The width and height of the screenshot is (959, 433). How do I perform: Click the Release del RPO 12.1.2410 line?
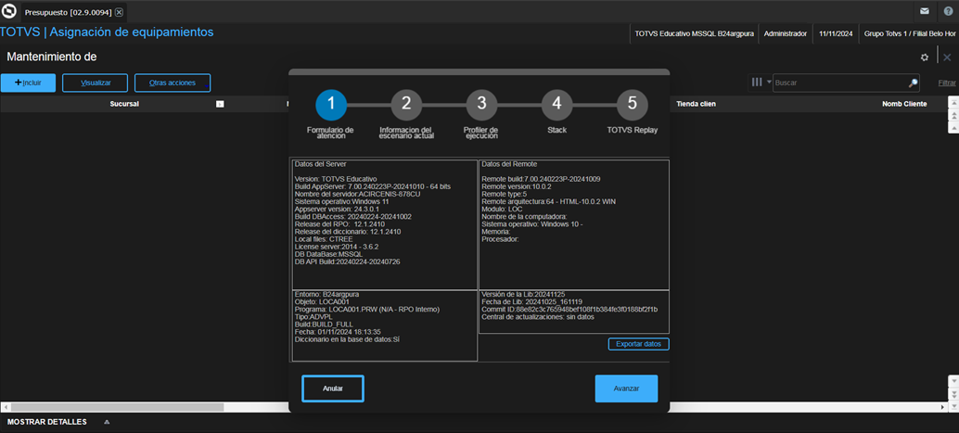click(339, 223)
